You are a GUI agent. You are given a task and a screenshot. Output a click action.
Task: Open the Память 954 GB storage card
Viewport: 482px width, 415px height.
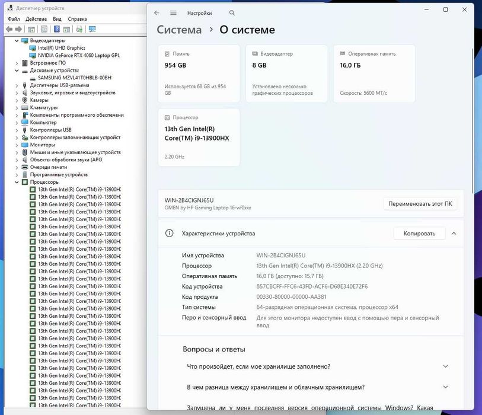point(199,74)
